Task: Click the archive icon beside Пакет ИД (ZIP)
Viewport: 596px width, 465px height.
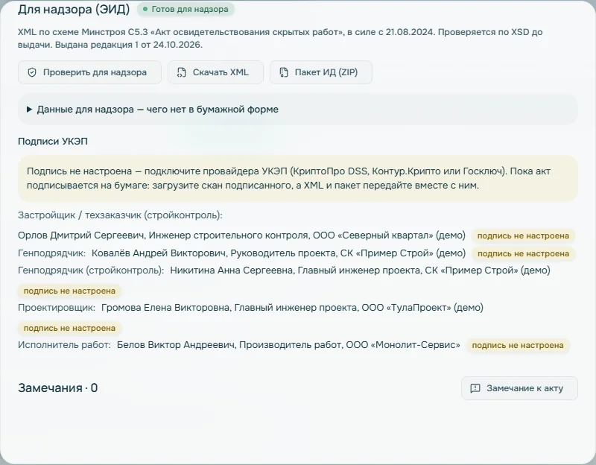Action: (x=284, y=72)
